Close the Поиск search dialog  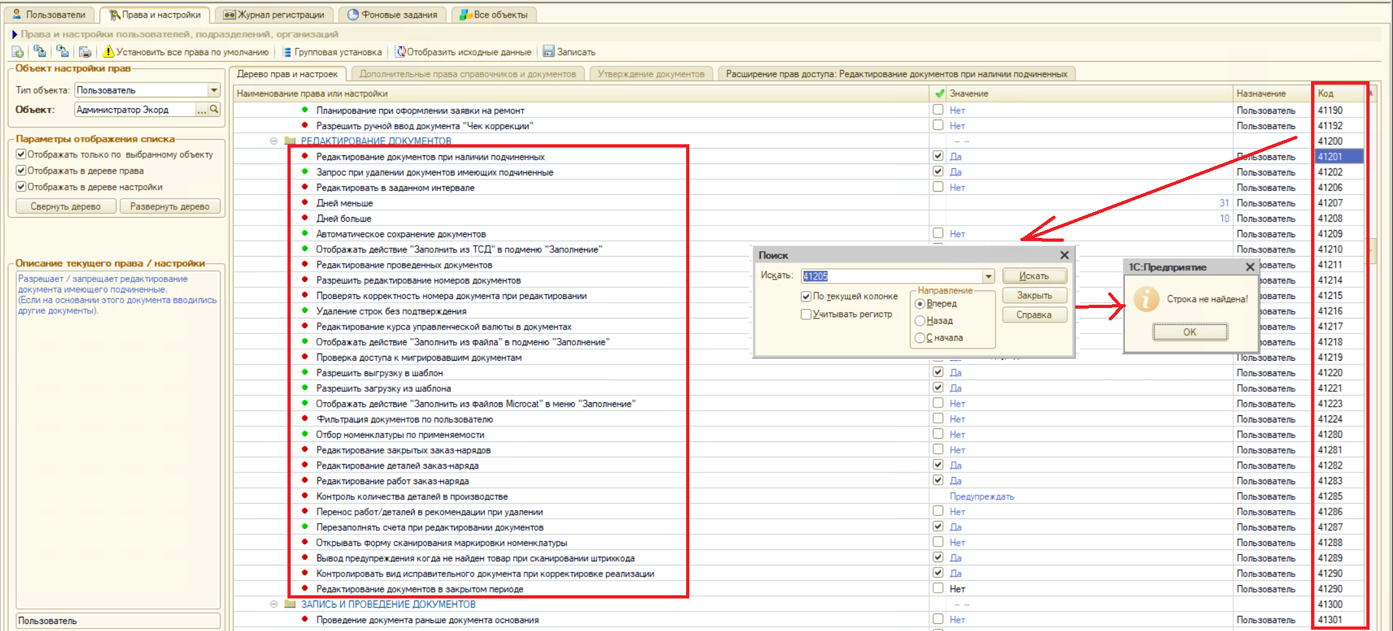[x=1064, y=255]
